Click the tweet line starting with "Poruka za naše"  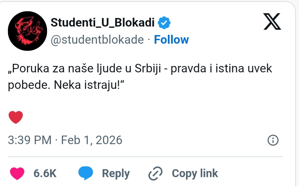click(140, 69)
